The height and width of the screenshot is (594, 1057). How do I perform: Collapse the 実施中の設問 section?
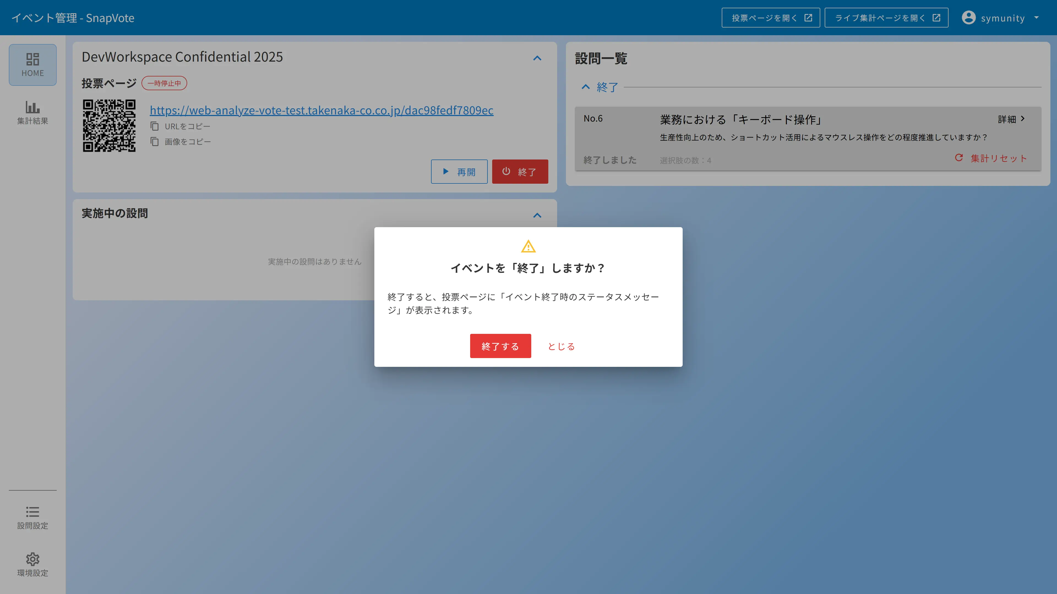[538, 215]
